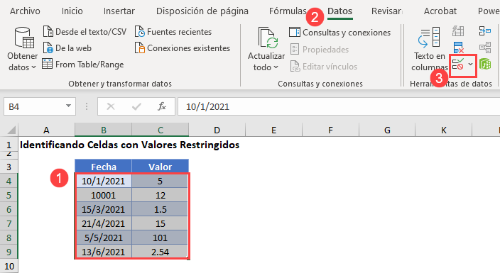Open the Archivo tab

[x=25, y=11]
